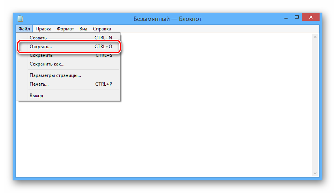
Task: Click the Notepad icon in title bar
Action: tap(20, 19)
